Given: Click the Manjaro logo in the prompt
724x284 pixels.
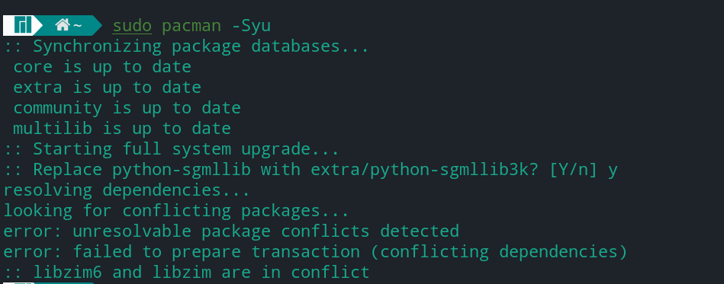Looking at the screenshot, I should 23,25.
